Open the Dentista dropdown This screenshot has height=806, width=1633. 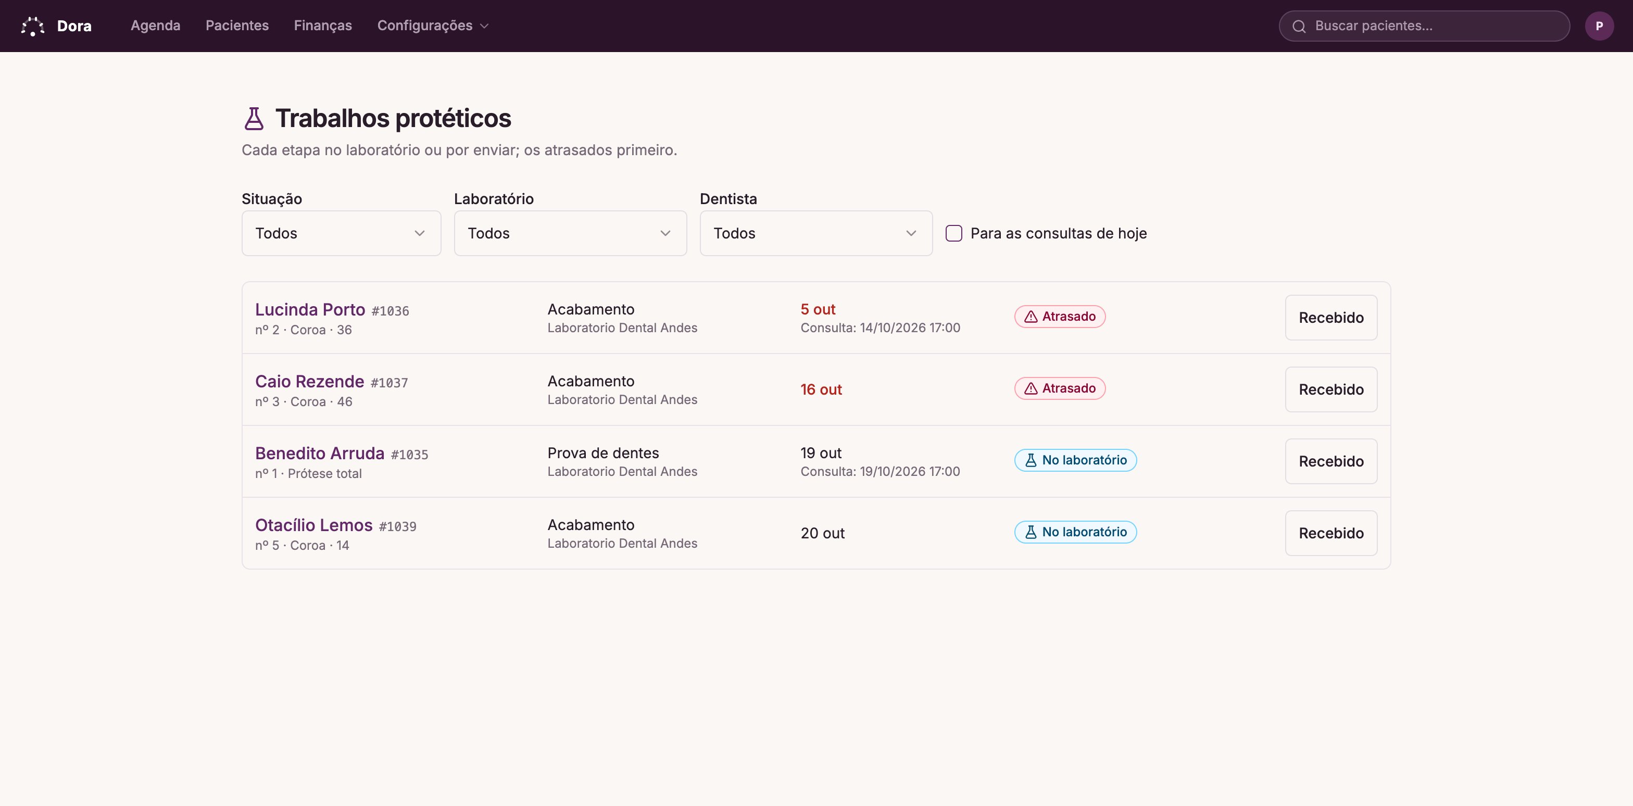[816, 233]
